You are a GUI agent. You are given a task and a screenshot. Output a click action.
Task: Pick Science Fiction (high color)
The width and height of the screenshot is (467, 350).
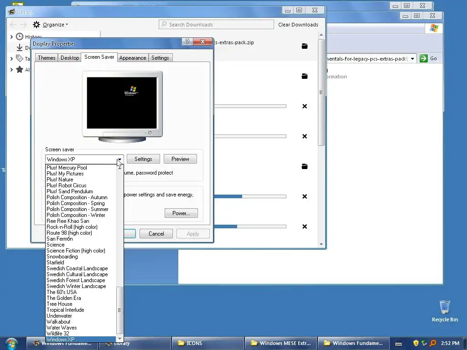(x=80, y=251)
